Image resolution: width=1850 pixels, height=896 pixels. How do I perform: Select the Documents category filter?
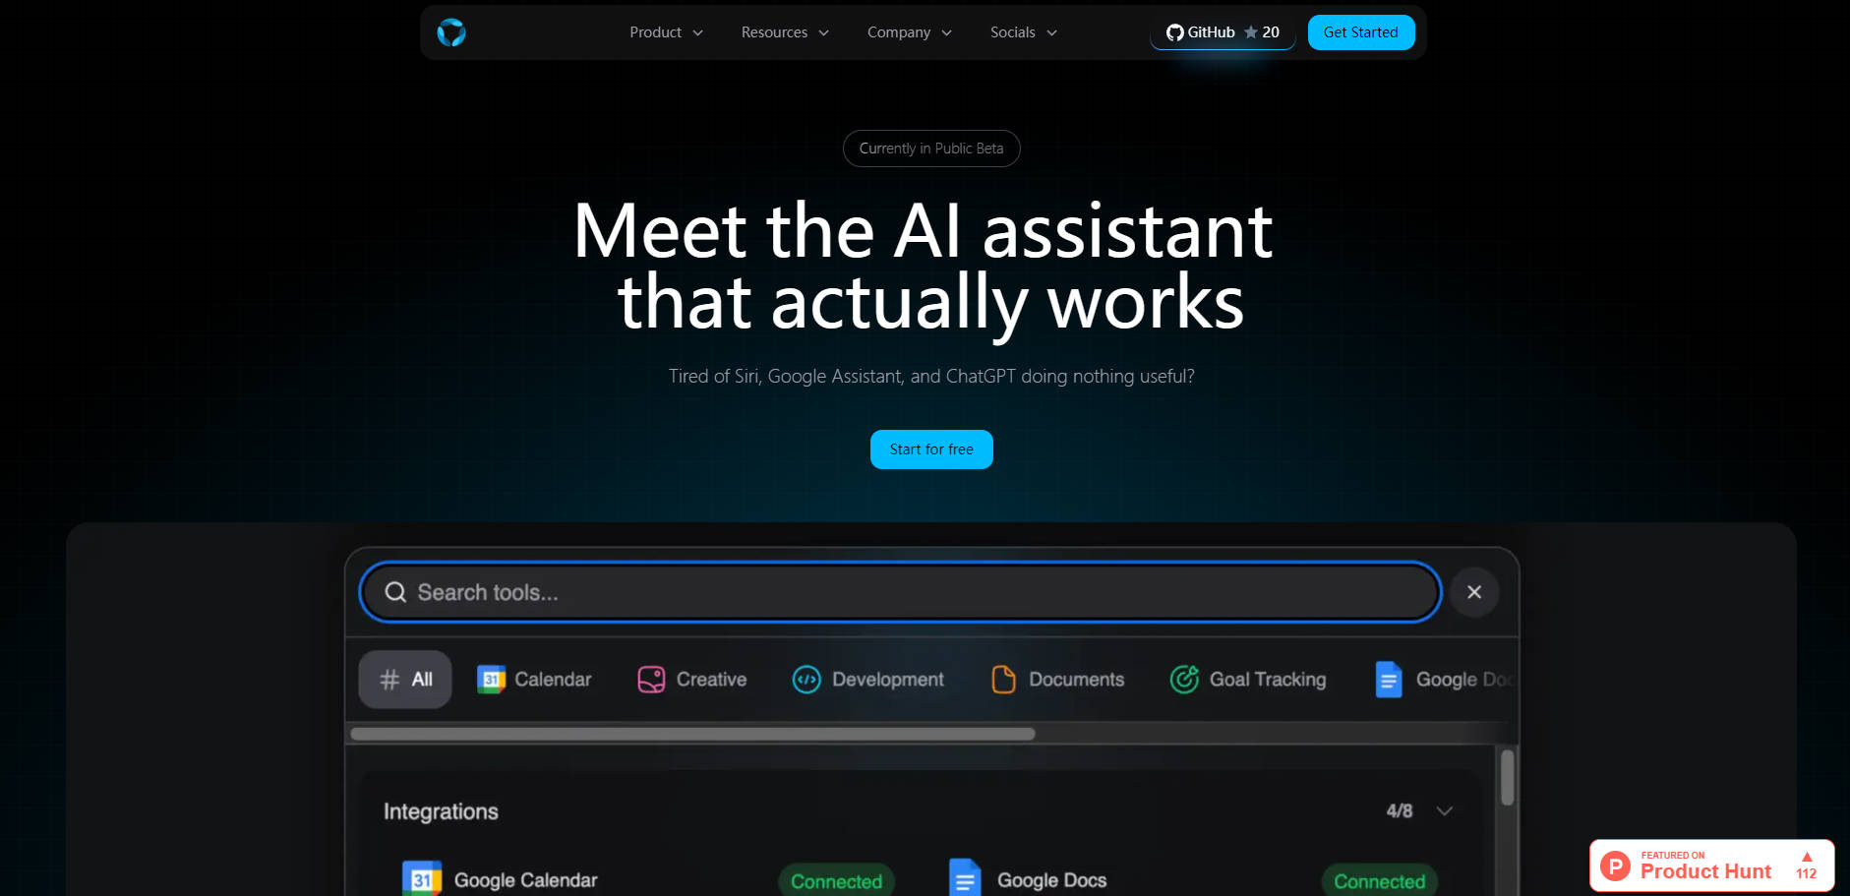[x=1058, y=680]
